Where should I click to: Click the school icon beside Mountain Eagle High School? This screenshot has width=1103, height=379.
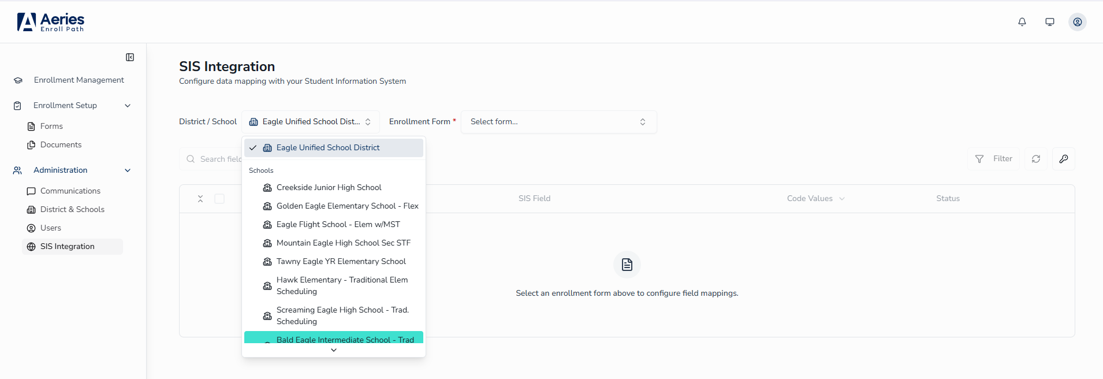click(267, 243)
